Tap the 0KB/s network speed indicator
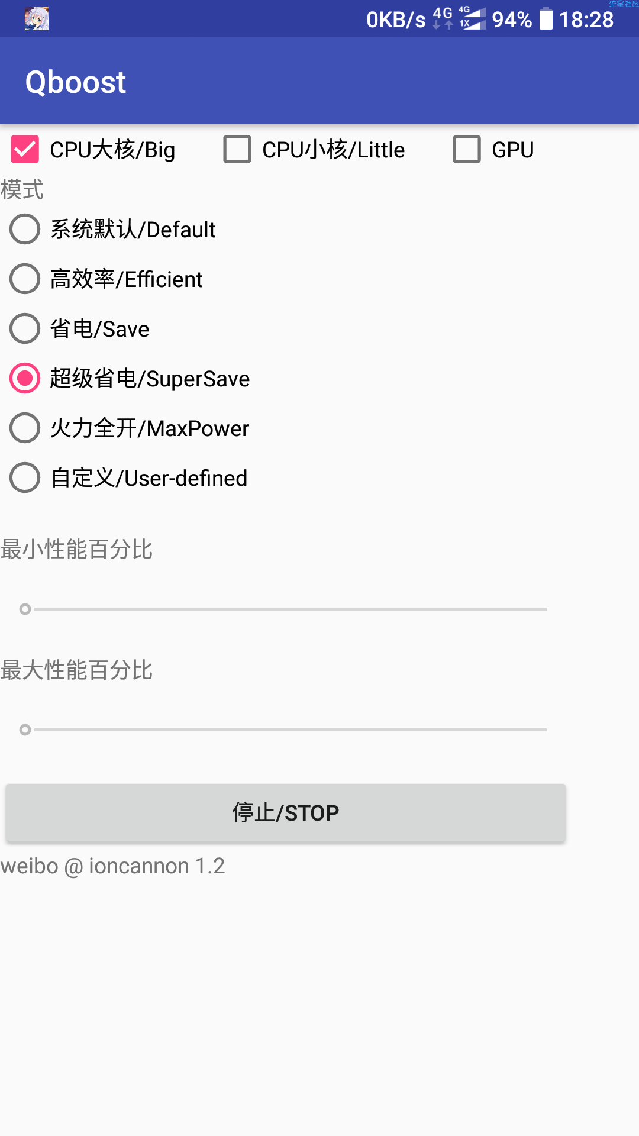 coord(396,20)
